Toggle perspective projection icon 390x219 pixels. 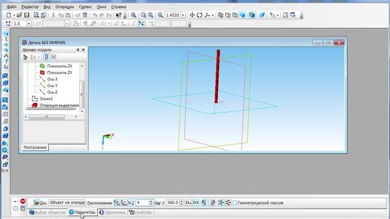point(261,15)
